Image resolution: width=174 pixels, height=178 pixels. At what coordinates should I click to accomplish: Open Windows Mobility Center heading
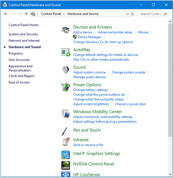coord(98,112)
